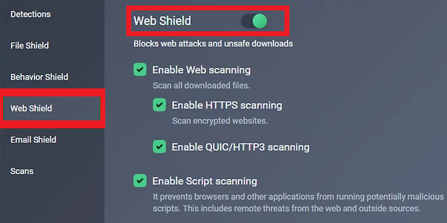Go to File Shield settings
Screen dimensions: 447x223
30,45
